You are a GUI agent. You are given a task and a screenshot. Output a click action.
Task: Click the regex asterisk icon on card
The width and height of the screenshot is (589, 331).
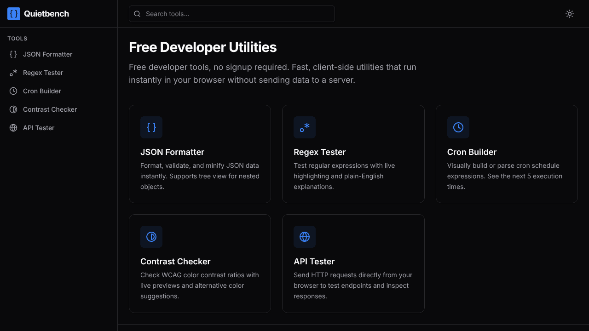tap(305, 127)
